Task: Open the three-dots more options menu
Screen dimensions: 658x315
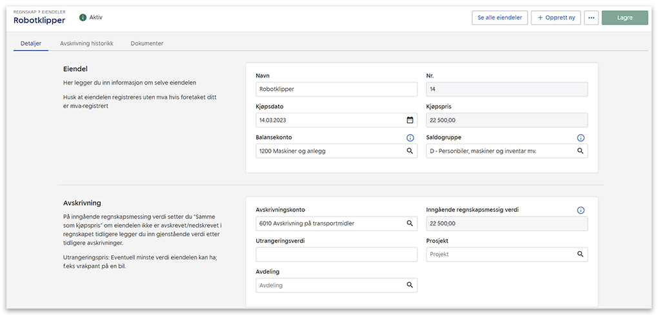Action: tap(591, 18)
